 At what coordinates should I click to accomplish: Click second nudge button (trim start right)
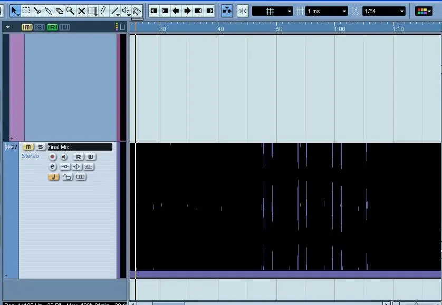click(x=165, y=11)
